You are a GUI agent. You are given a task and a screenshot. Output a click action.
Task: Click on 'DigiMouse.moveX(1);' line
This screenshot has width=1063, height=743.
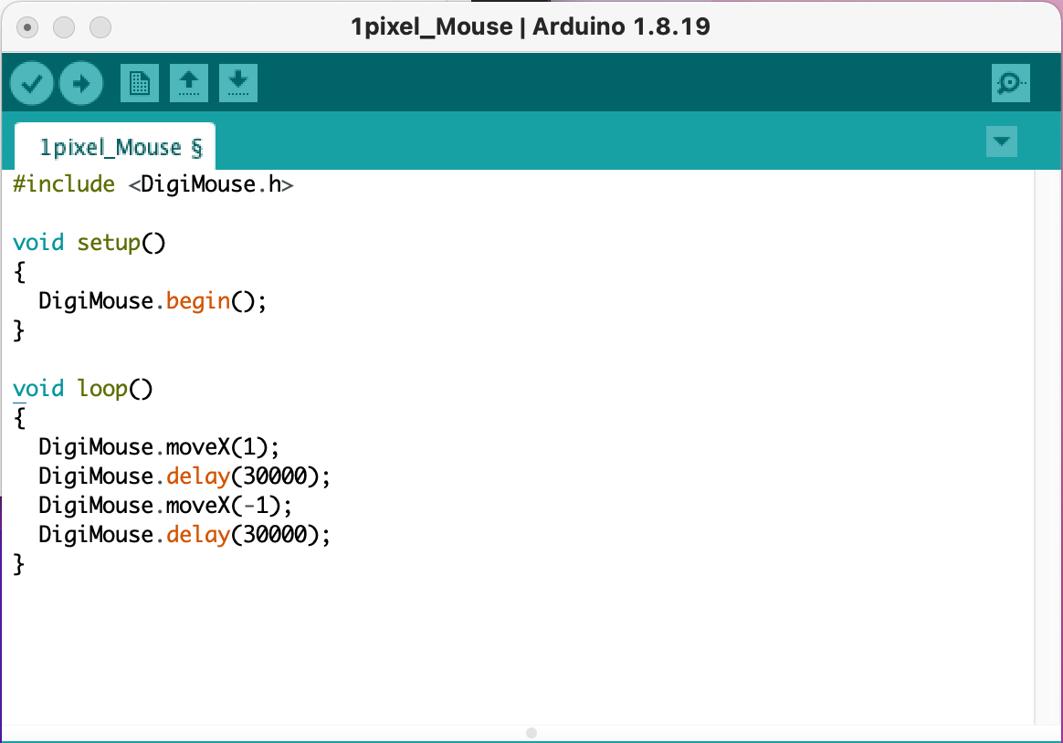click(159, 447)
